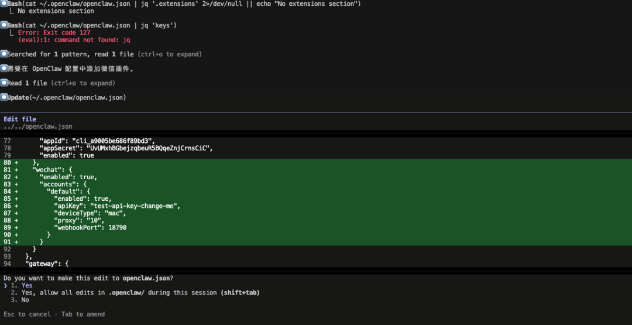Image resolution: width=632 pixels, height=325 pixels.
Task: Click the 'Tab to amend' hint
Action: pos(83,314)
